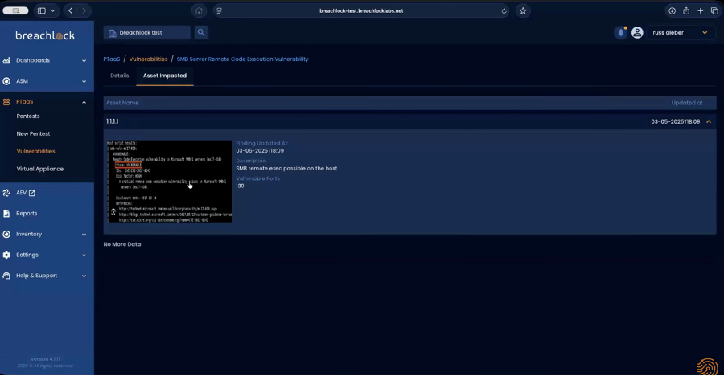724x376 pixels.
Task: Click the PTaaS breadcrumb link
Action: click(x=112, y=59)
